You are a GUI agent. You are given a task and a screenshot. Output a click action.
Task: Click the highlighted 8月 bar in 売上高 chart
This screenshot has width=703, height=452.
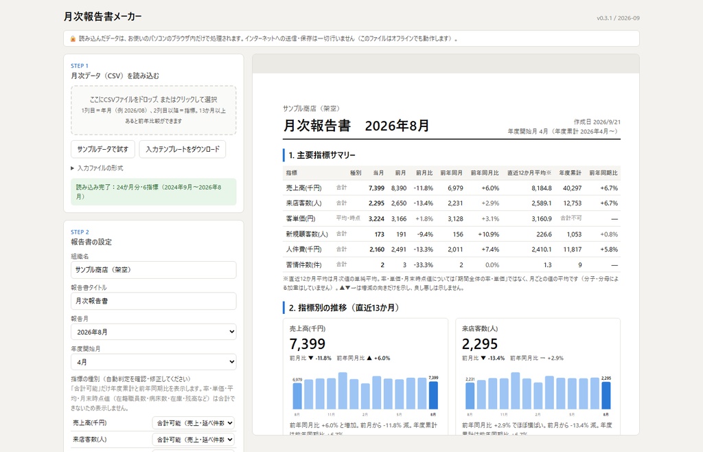(x=433, y=395)
